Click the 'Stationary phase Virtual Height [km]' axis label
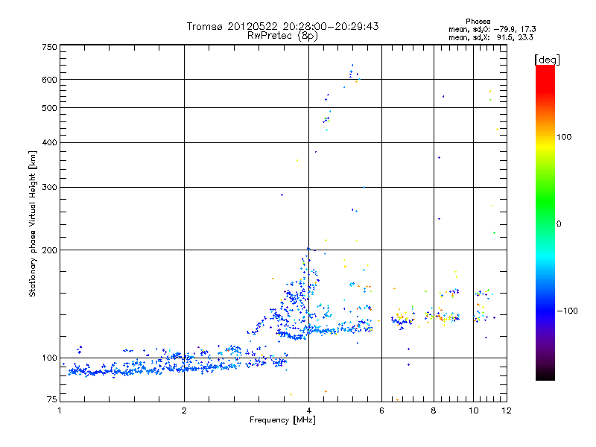This screenshot has height=447, width=596. (33, 224)
